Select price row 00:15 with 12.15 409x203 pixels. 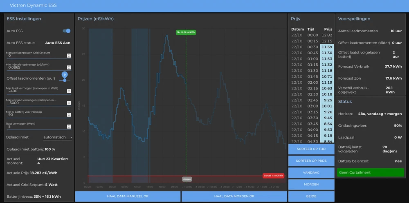click(x=312, y=41)
